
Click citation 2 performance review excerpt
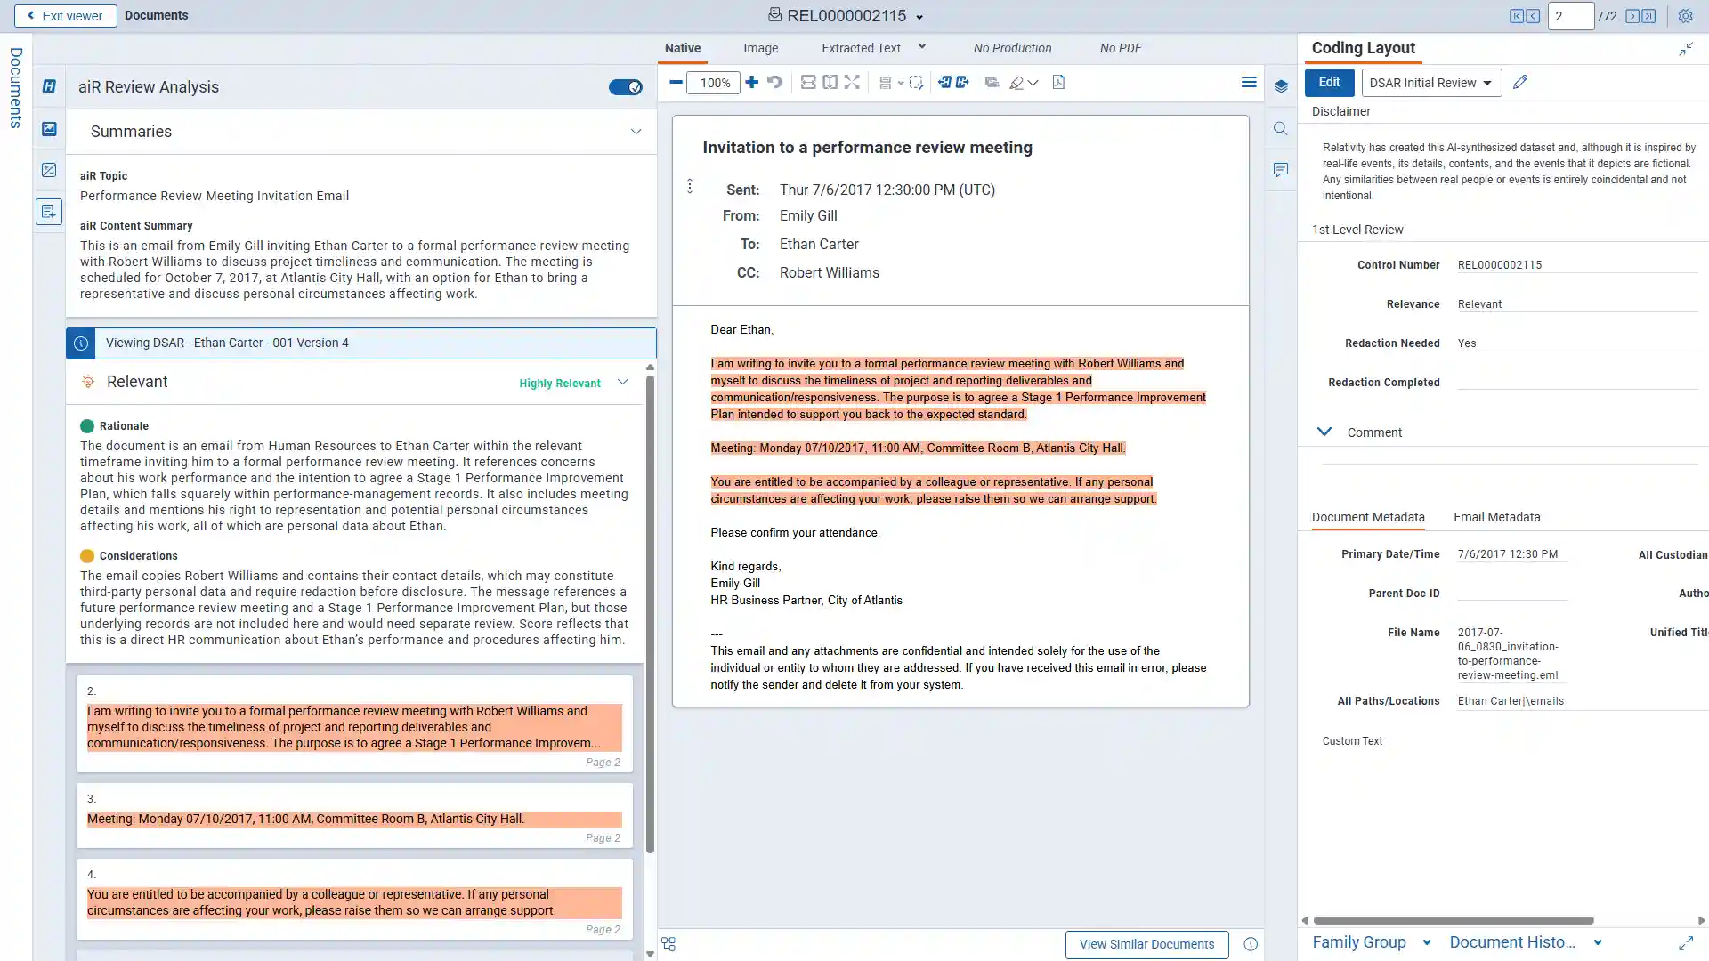[354, 724]
